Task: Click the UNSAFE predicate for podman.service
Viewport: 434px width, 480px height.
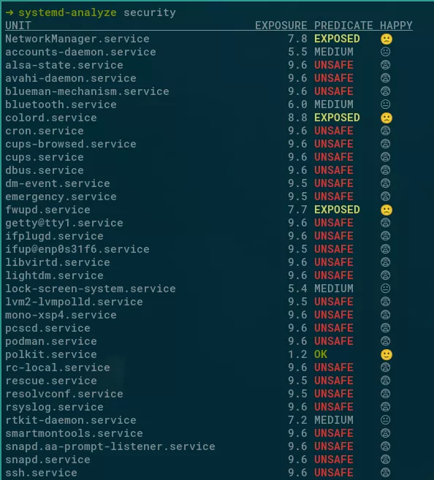Action: (334, 341)
